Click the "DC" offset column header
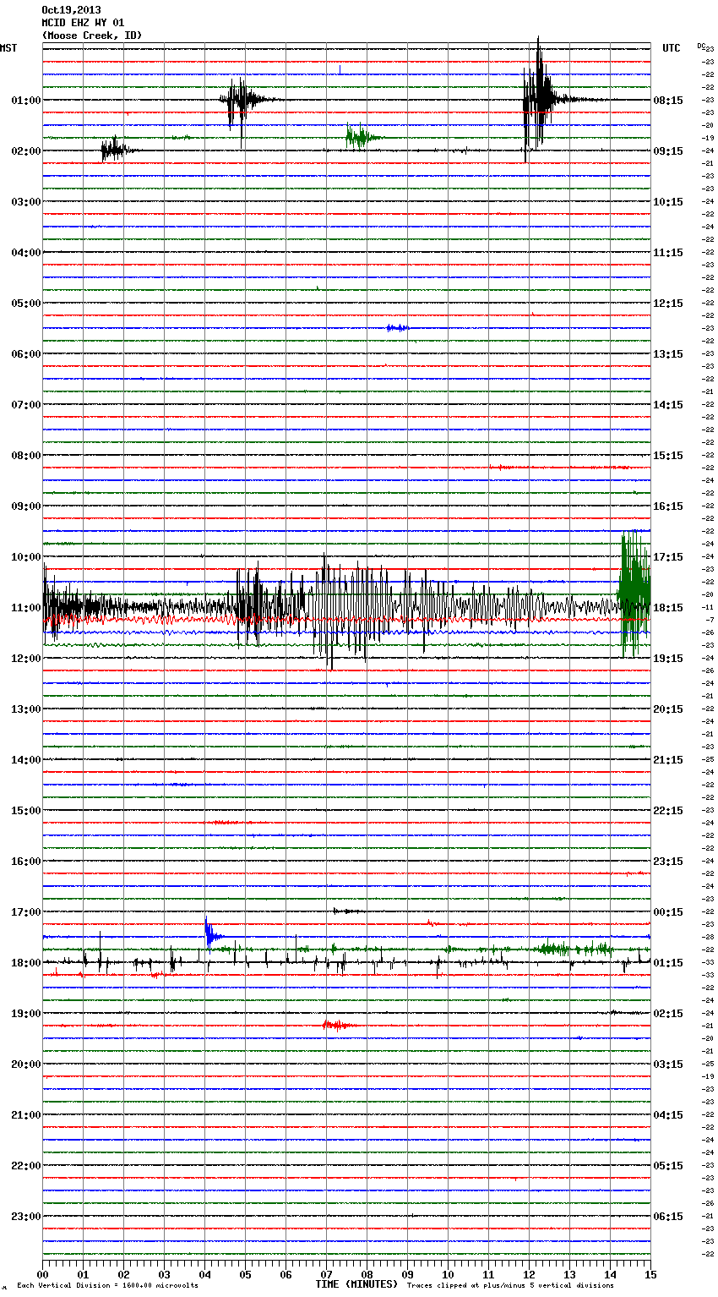Screen dimensions: 718x1297 (x=701, y=46)
